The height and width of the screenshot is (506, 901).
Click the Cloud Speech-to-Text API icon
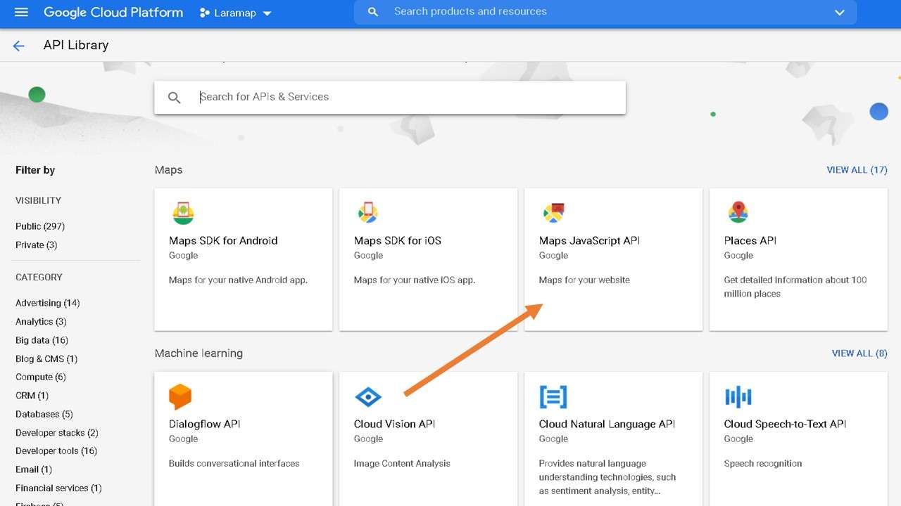(x=738, y=396)
